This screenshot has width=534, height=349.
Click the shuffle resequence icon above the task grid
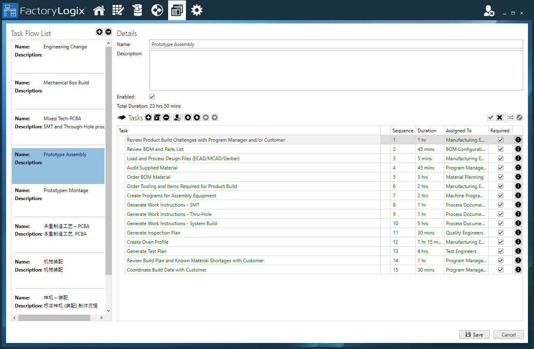coord(510,117)
